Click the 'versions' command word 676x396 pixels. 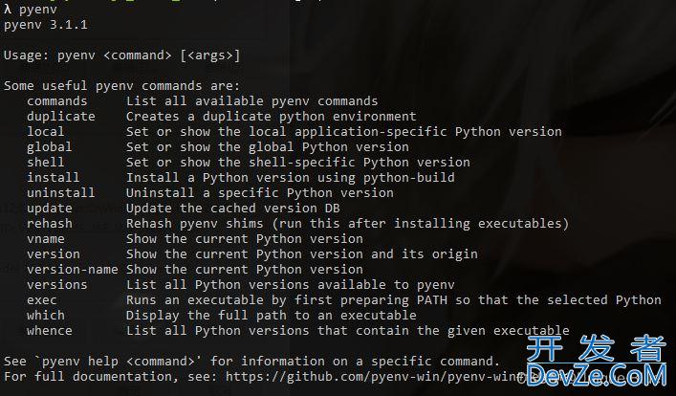pyautogui.click(x=57, y=285)
